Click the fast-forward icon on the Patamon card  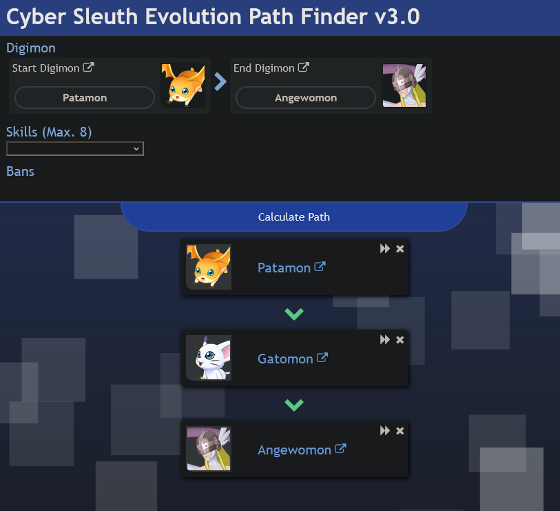point(384,248)
